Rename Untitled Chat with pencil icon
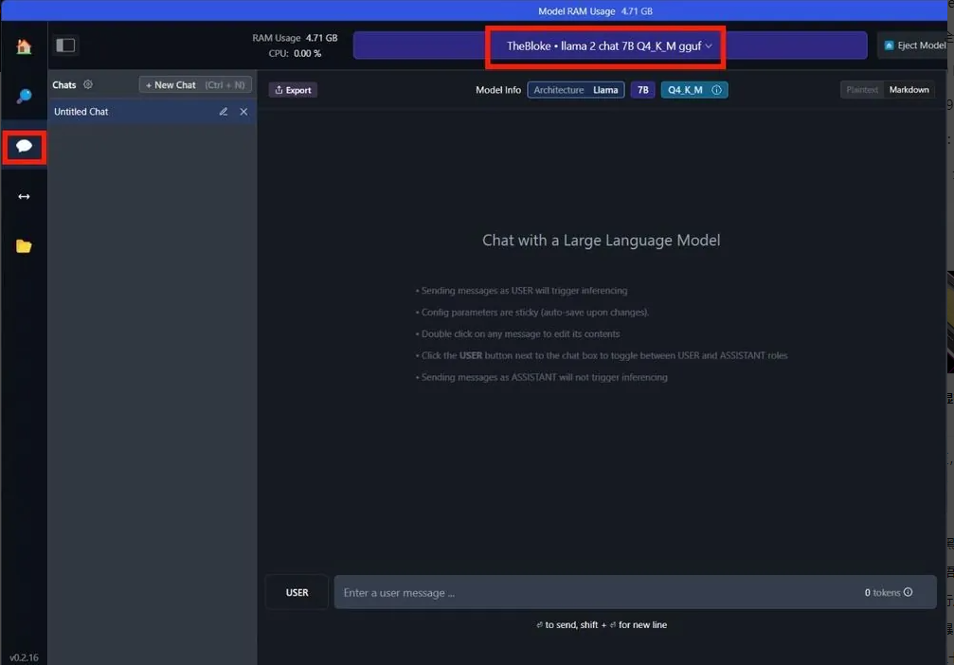Image resolution: width=954 pixels, height=665 pixels. [x=224, y=112]
